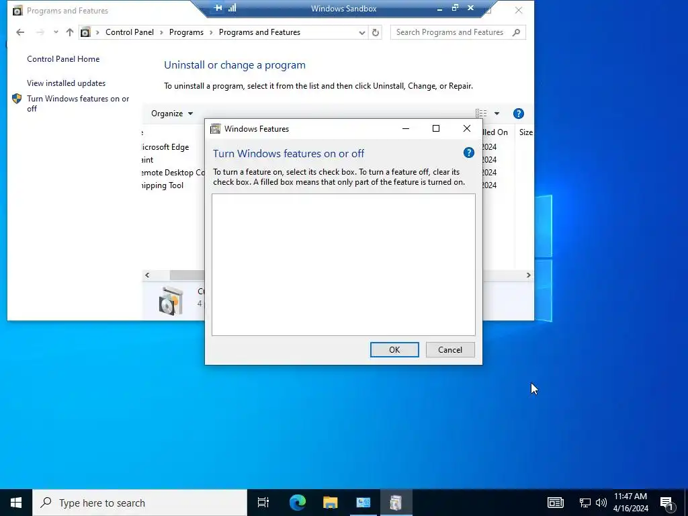The image size is (688, 516).
Task: Click Turn Windows features on or off link
Action: coord(78,103)
